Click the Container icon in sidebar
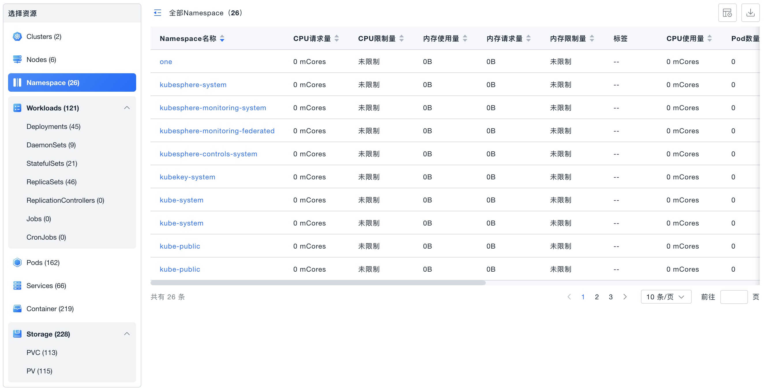 coord(17,309)
